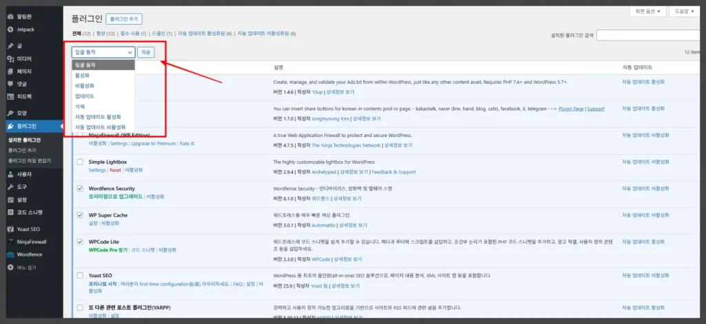Click Yoast SEO 프리미엄 시작 link
Screen dimensions: 706x324
point(103,284)
